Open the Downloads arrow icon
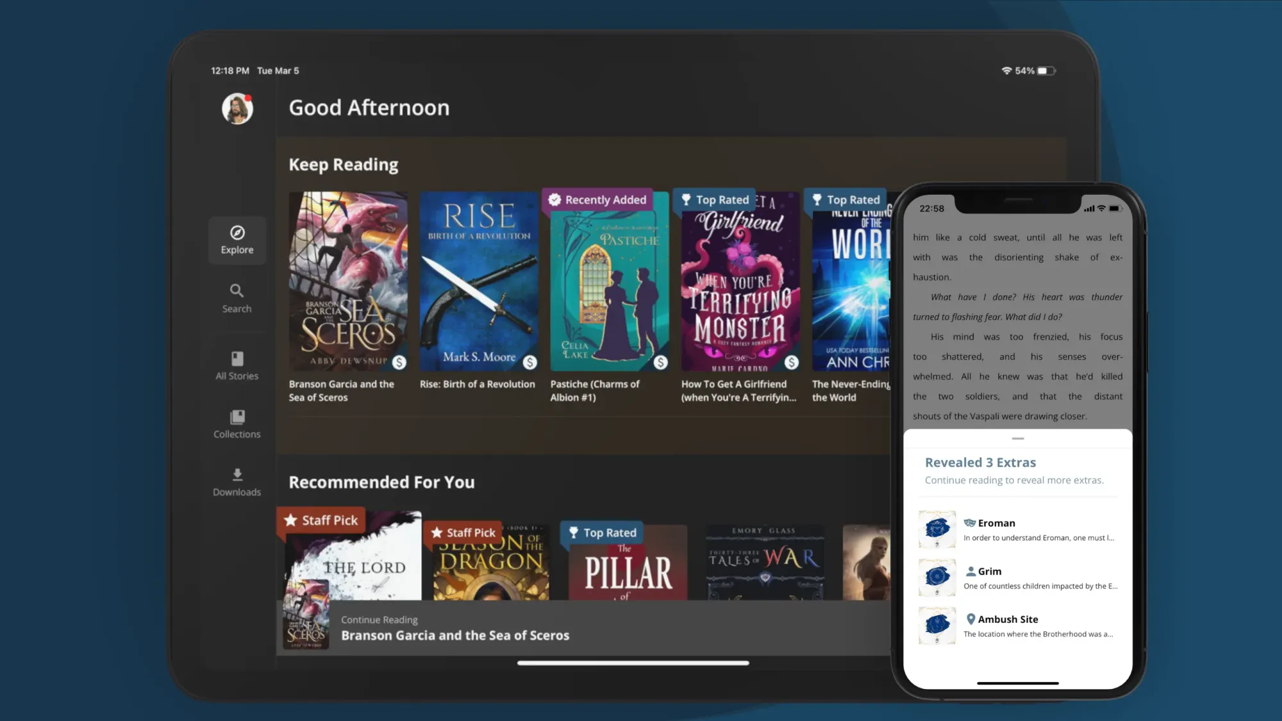 [237, 474]
